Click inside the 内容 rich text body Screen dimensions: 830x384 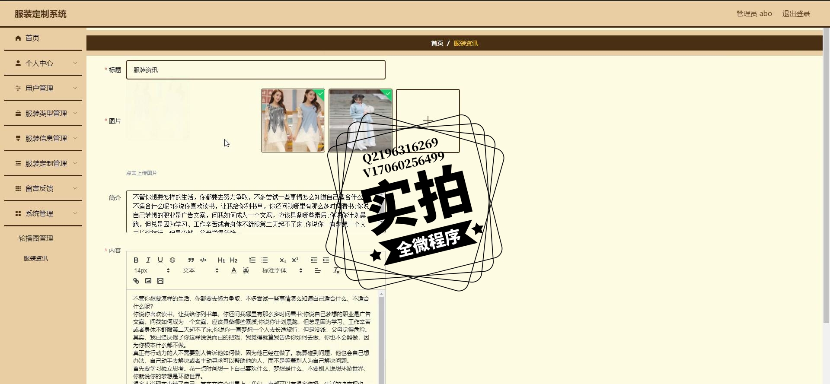[252, 337]
